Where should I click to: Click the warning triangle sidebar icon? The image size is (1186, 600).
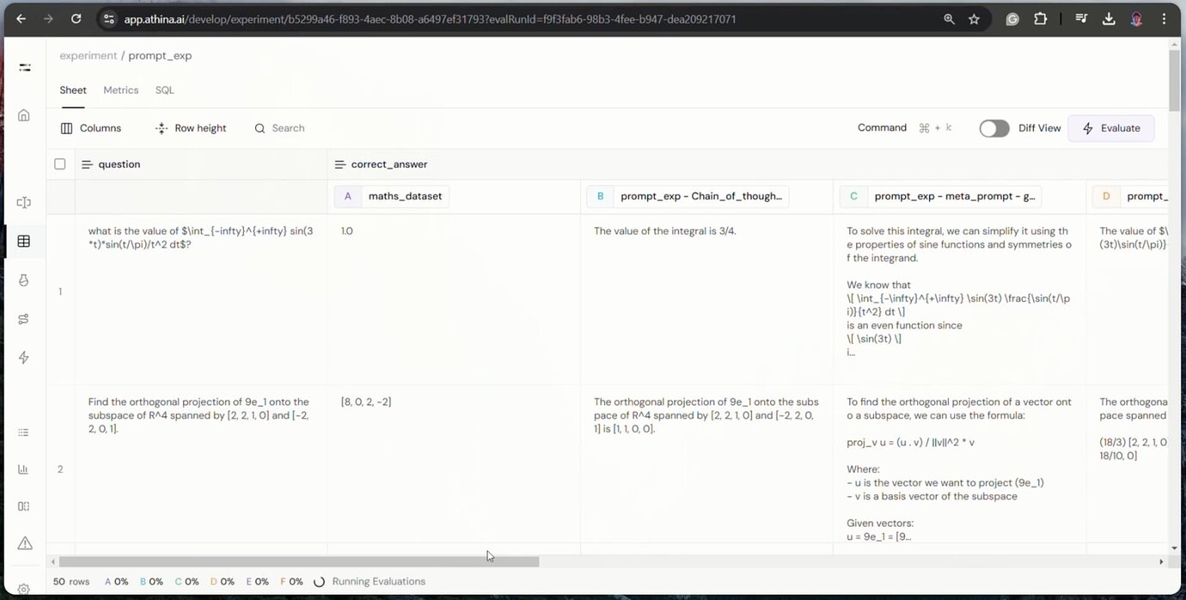(x=24, y=543)
